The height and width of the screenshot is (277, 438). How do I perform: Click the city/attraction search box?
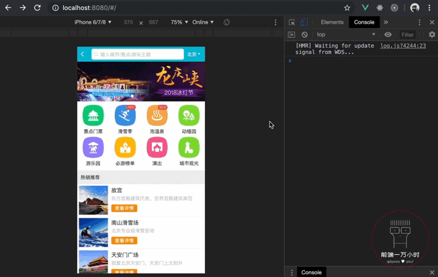coord(138,54)
